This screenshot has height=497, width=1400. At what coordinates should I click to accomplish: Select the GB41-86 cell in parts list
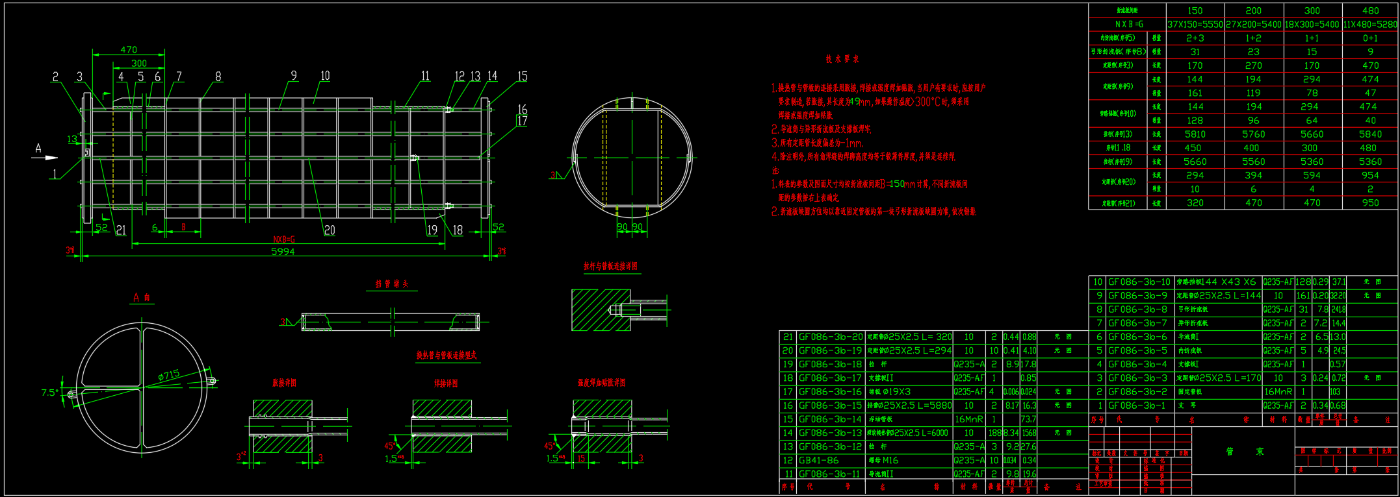(x=818, y=460)
